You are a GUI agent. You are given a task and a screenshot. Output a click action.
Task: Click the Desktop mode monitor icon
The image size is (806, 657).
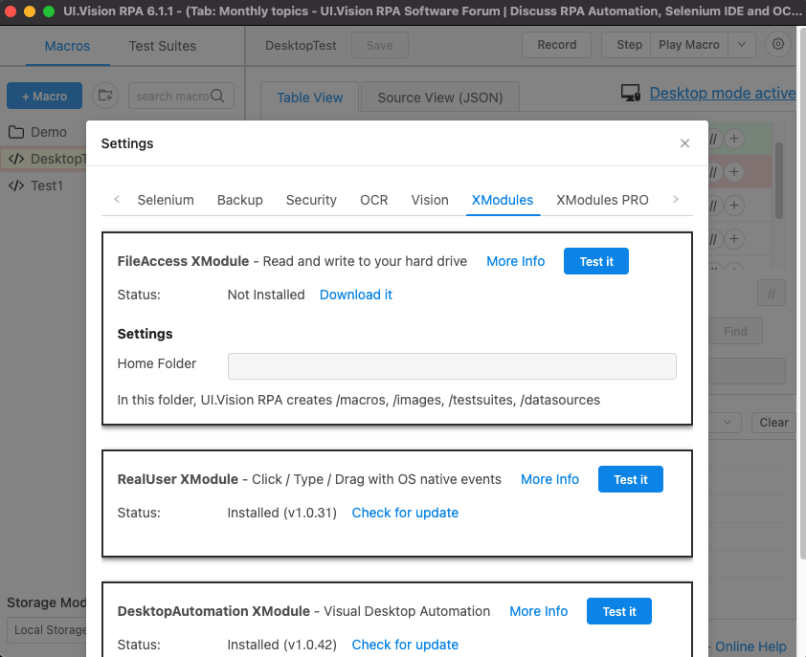click(630, 93)
